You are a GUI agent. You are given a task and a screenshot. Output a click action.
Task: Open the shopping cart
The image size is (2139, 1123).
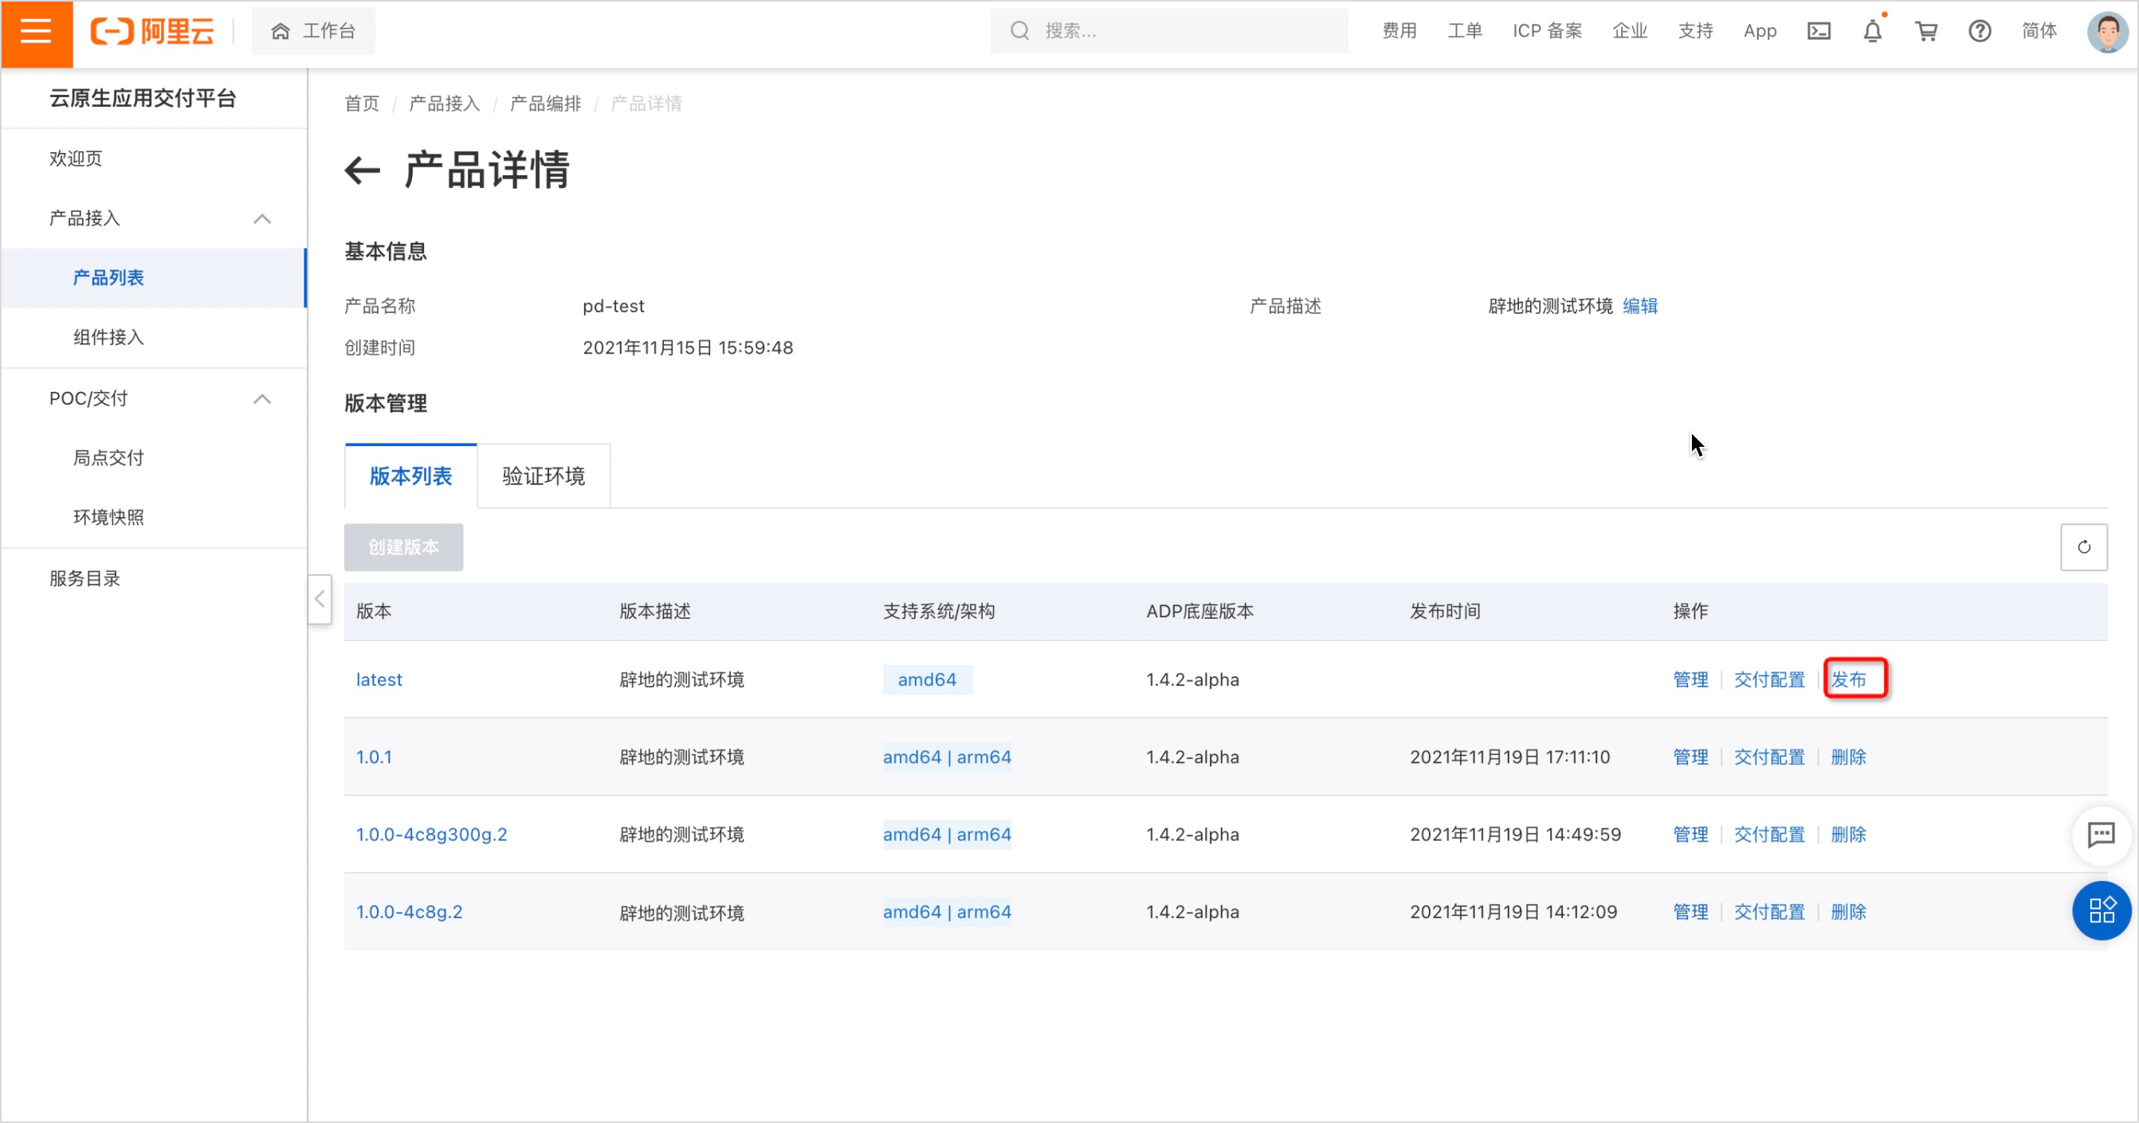[1925, 32]
